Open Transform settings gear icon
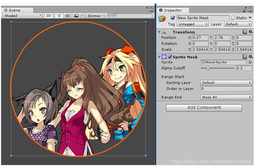 pyautogui.click(x=251, y=32)
